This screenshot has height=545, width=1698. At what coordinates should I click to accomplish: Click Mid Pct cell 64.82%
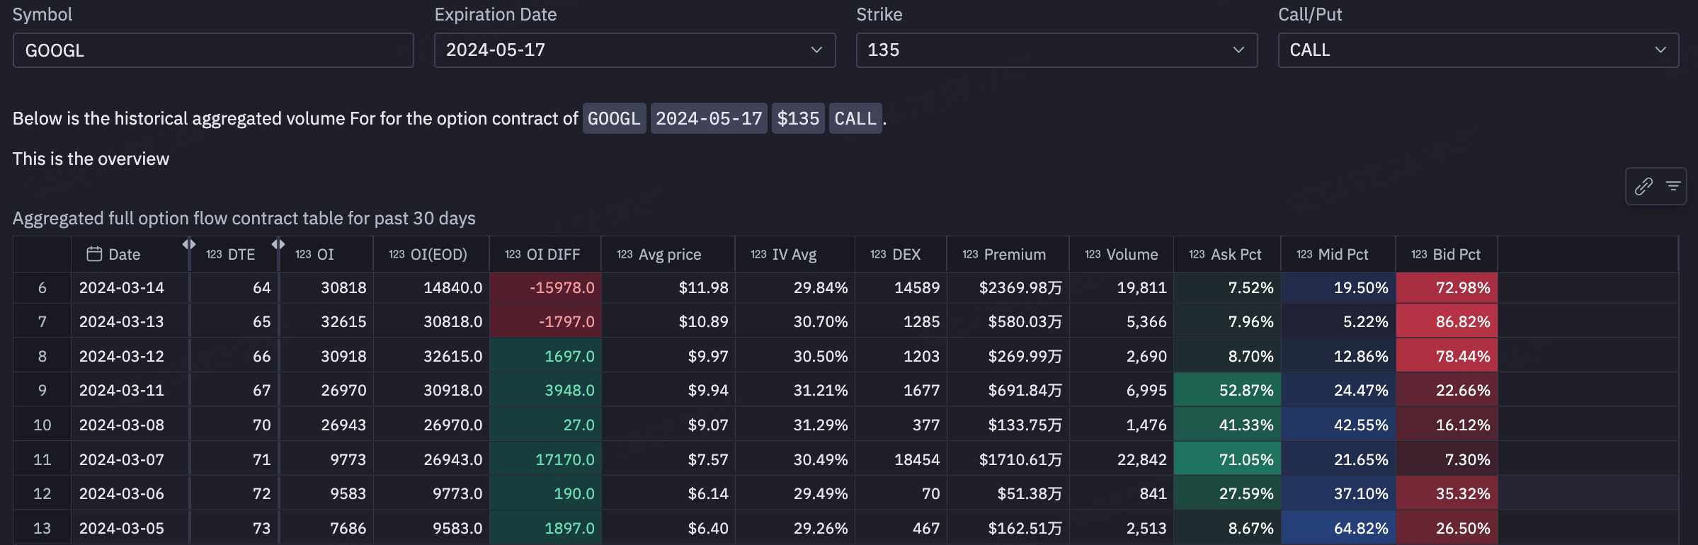[1338, 528]
